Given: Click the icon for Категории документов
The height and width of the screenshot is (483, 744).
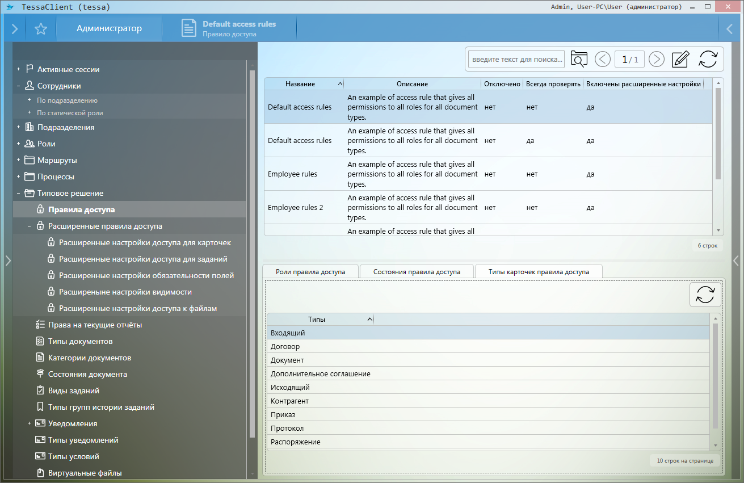Looking at the screenshot, I should 40,358.
